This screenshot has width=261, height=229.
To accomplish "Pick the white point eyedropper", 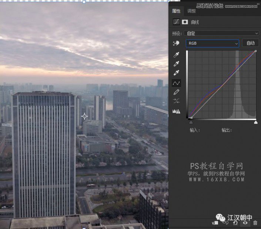I will [x=177, y=73].
